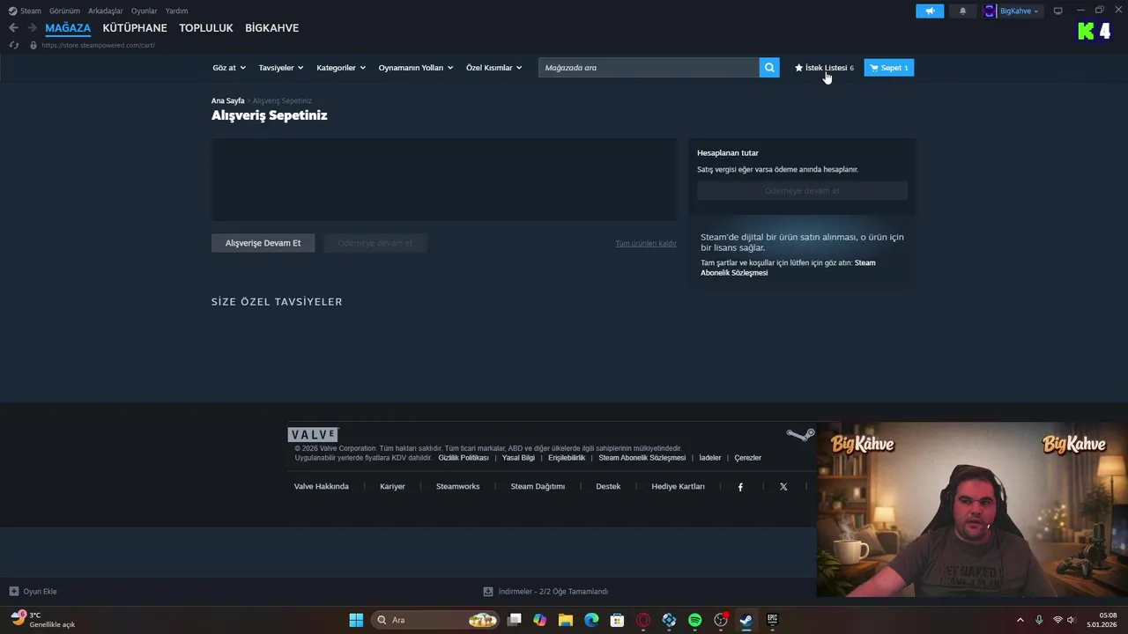
Task: Click the Valve logo in footer
Action: (313, 434)
